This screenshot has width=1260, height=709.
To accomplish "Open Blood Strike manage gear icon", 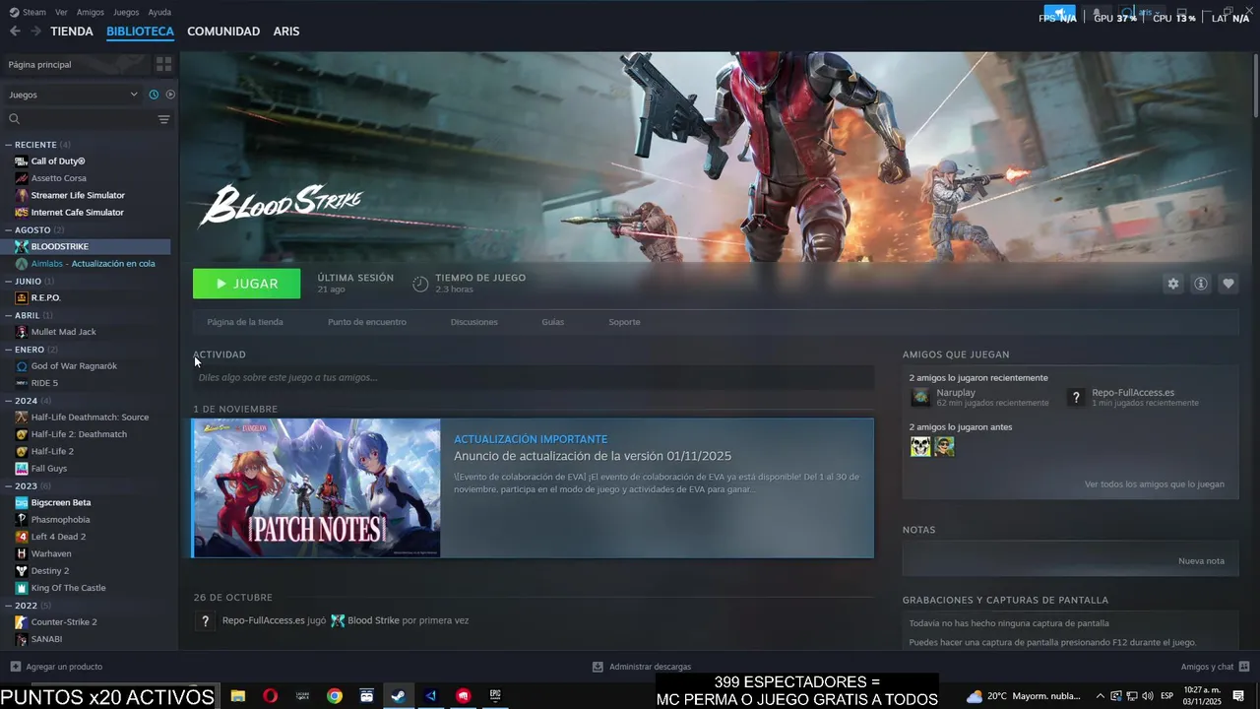I will pos(1172,284).
